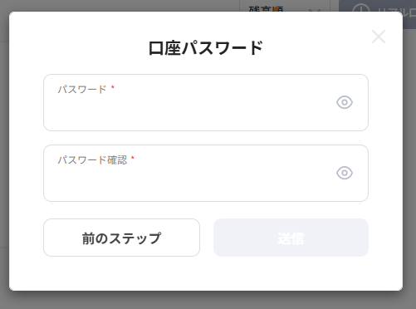Click the red asterisk next to パスワード
Screen dimensions: 416x309
[113, 87]
